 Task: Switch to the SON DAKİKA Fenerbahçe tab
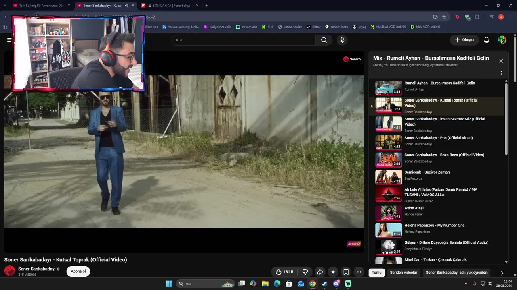pos(170,6)
